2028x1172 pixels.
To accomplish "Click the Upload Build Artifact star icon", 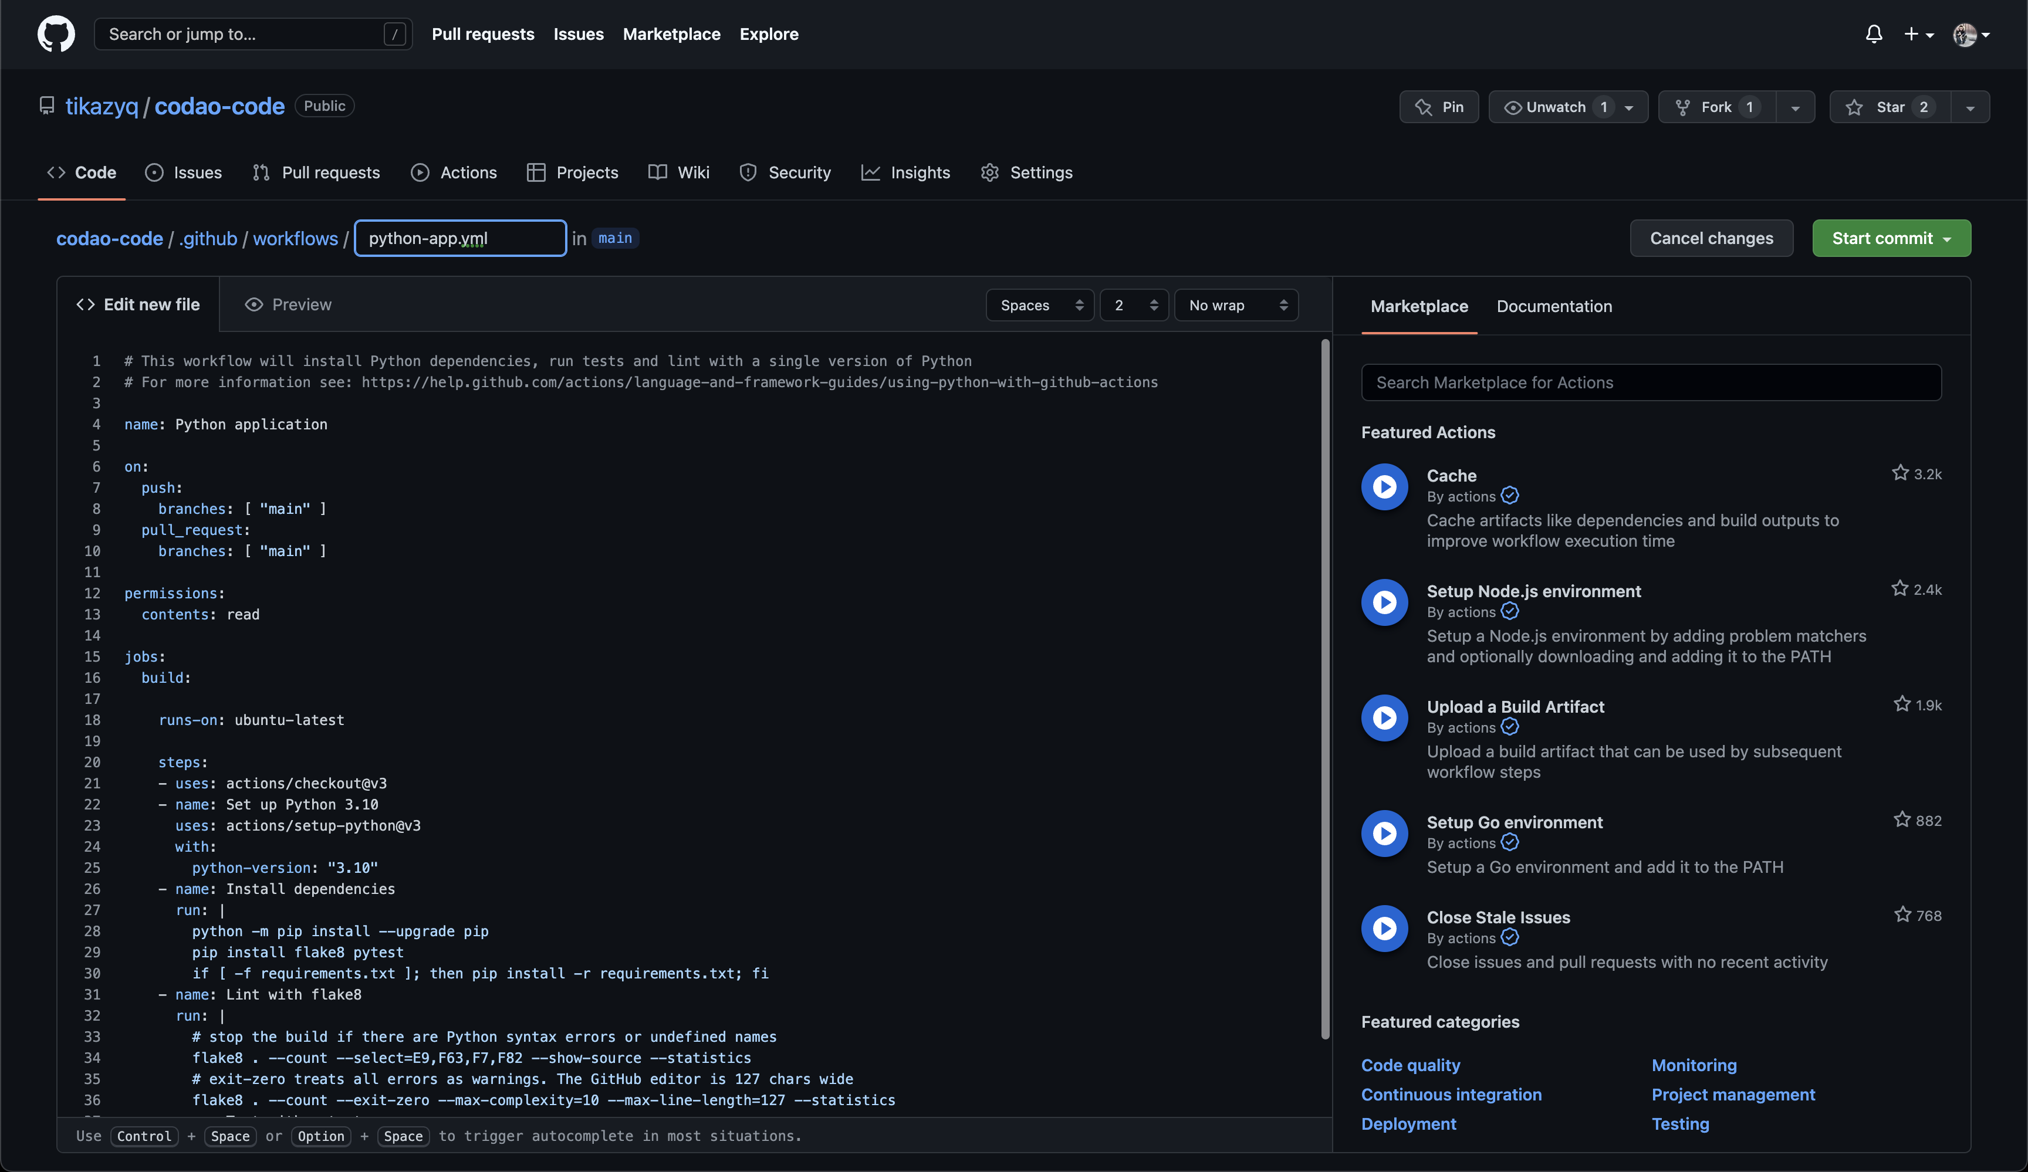I will point(1902,704).
